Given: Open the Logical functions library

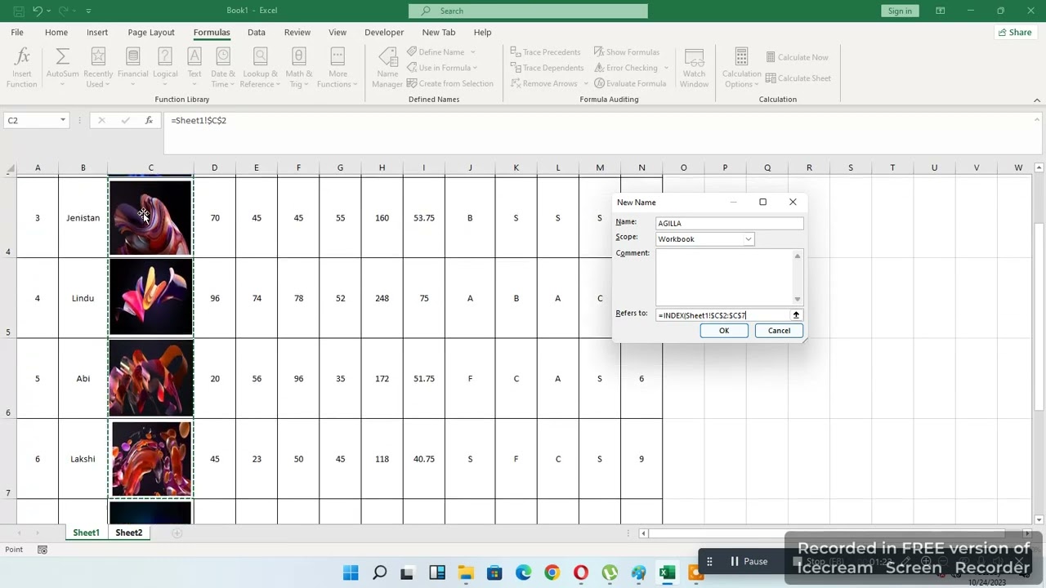Looking at the screenshot, I should (x=165, y=68).
